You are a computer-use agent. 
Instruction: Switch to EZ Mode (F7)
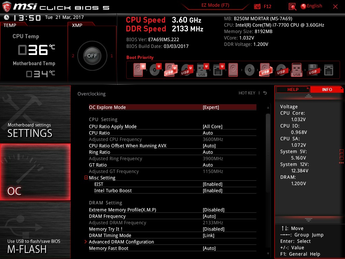tap(215, 5)
